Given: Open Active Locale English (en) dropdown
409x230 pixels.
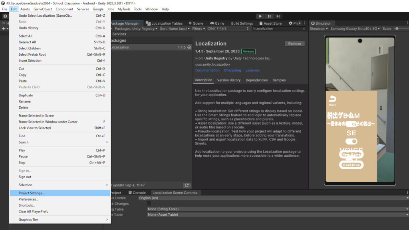Looking at the screenshot, I should 273,198.
